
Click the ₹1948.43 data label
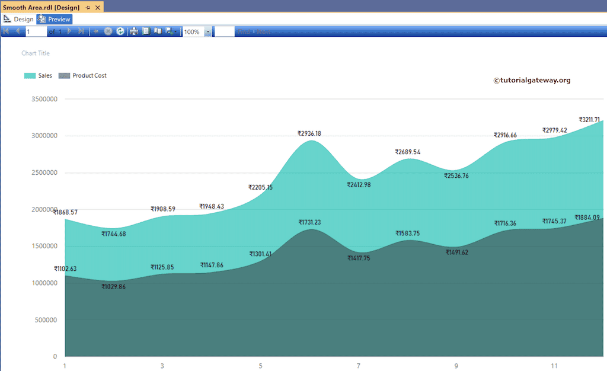click(x=212, y=206)
